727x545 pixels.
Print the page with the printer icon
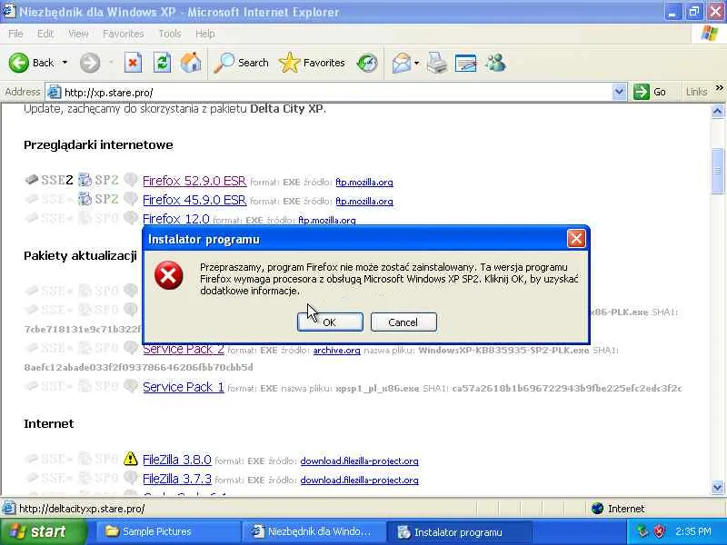click(437, 63)
